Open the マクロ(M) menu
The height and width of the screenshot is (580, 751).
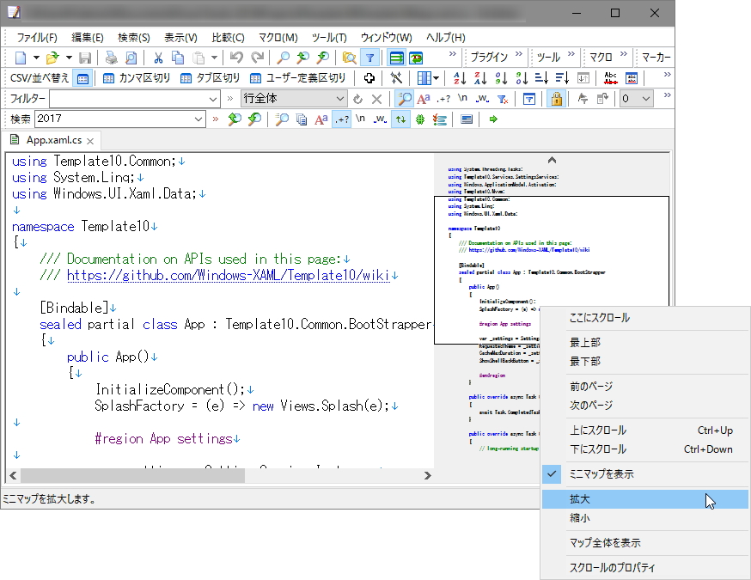point(278,37)
